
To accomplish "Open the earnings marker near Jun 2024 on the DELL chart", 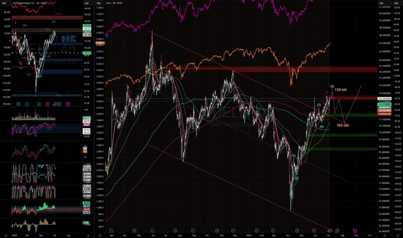I will pyautogui.click(x=152, y=230).
